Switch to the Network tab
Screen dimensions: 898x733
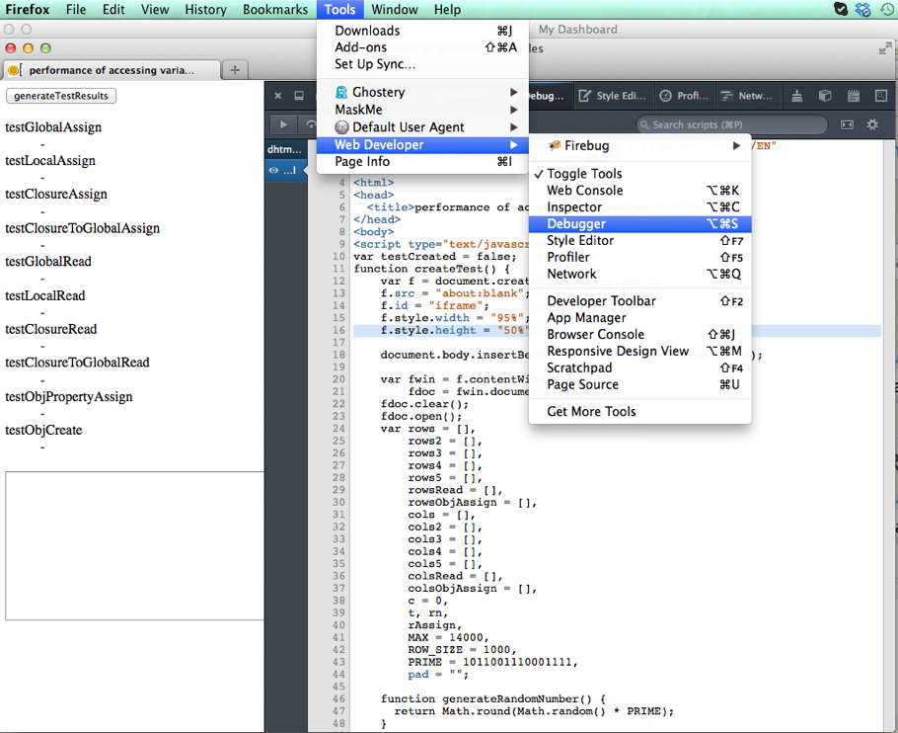tap(747, 96)
